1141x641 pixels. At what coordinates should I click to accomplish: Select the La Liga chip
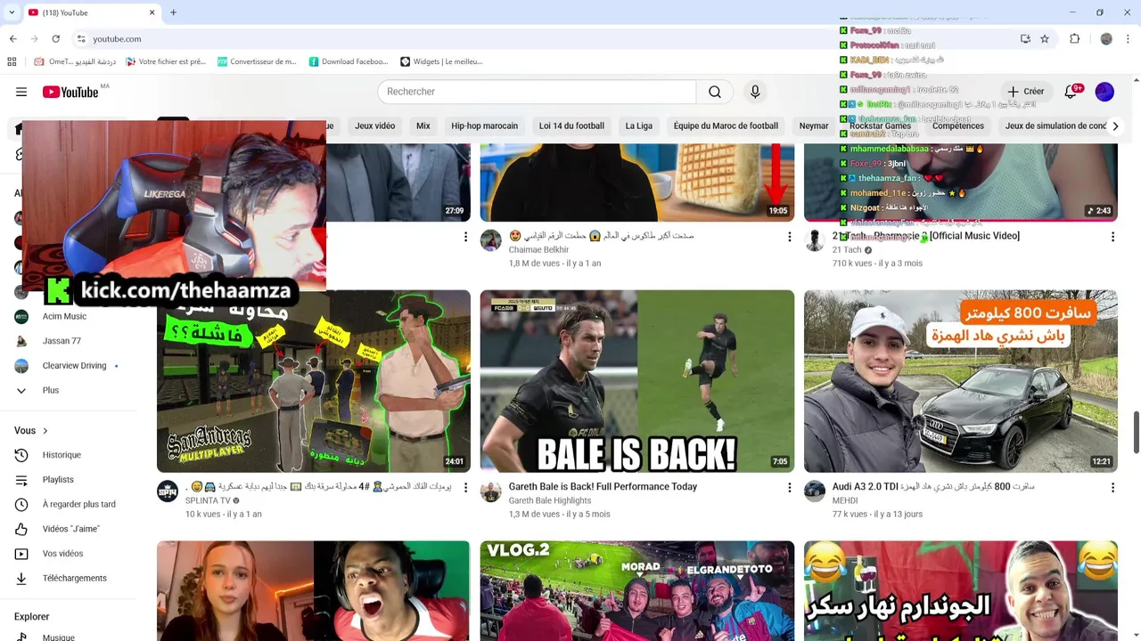tap(639, 126)
